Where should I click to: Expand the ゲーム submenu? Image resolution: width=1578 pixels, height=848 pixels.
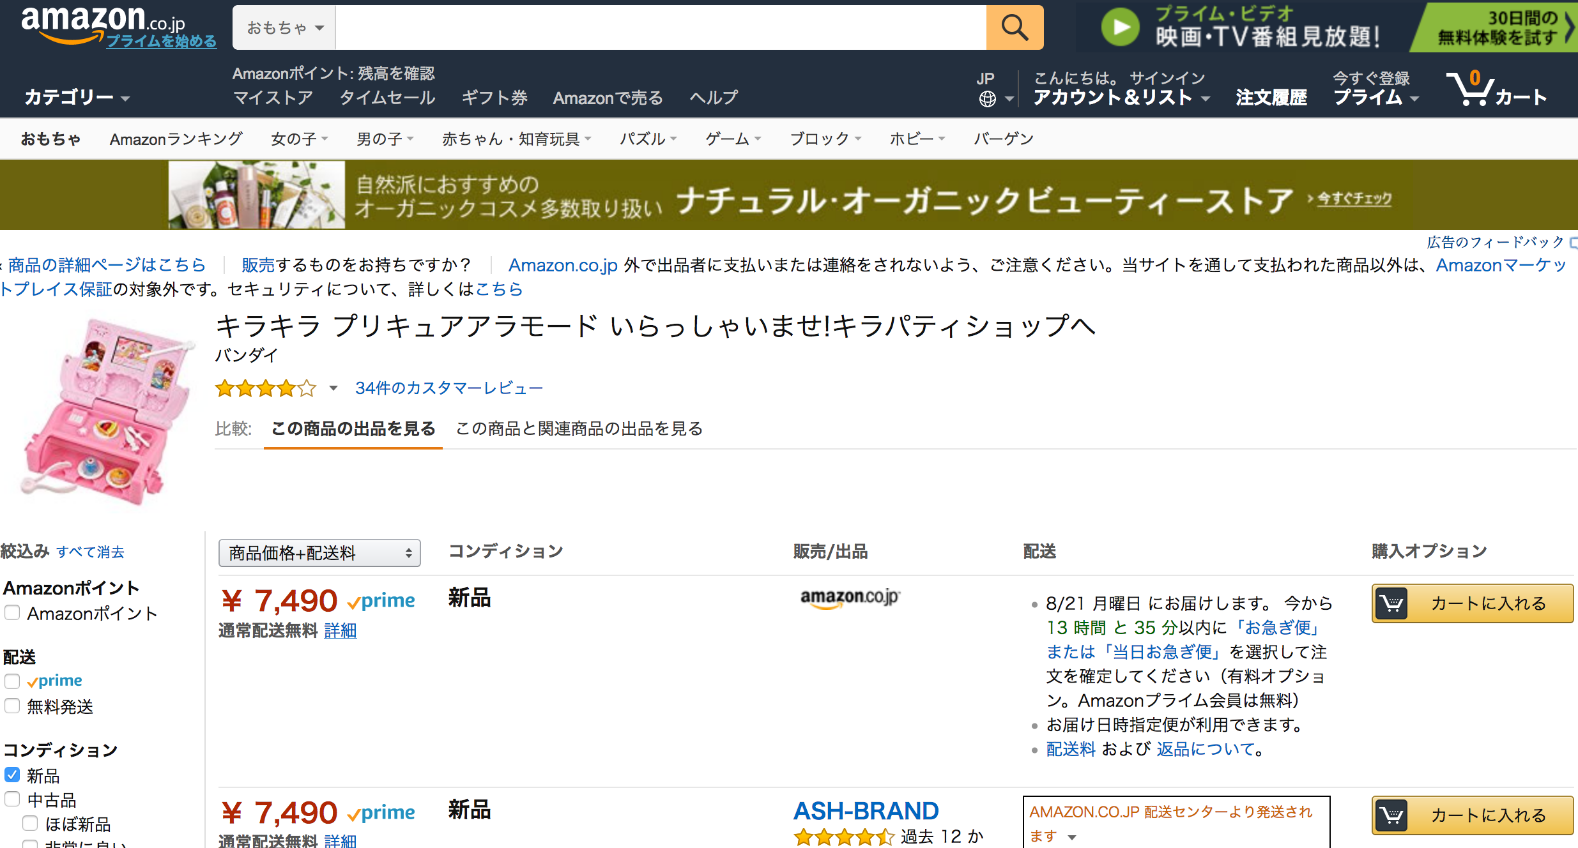[x=733, y=139]
